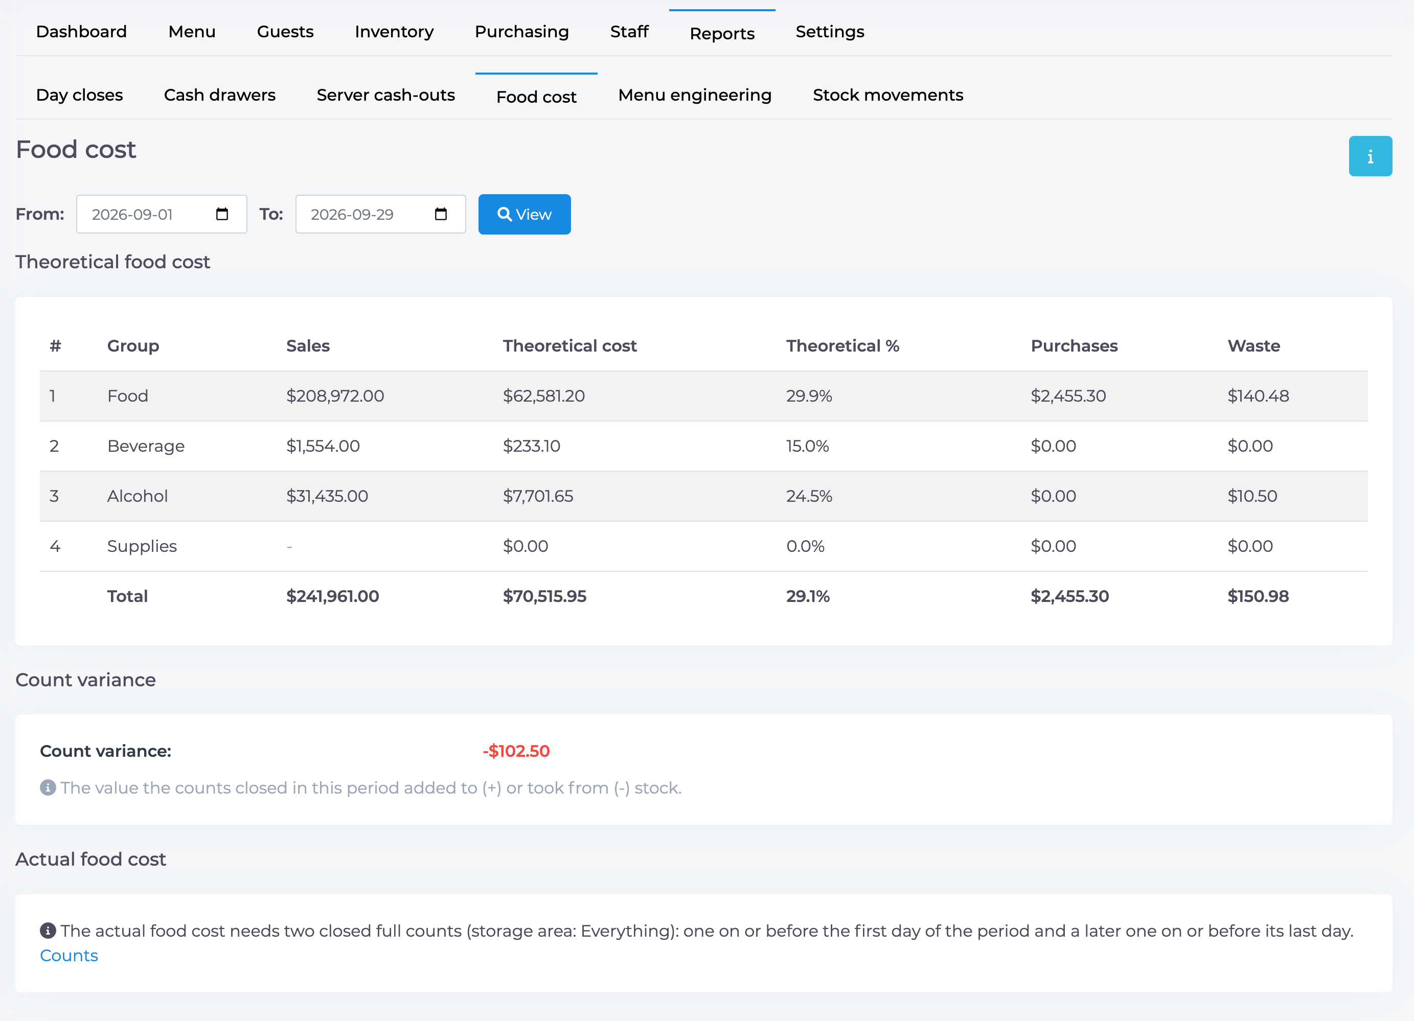Click the View search button
Image resolution: width=1414 pixels, height=1021 pixels.
(524, 215)
